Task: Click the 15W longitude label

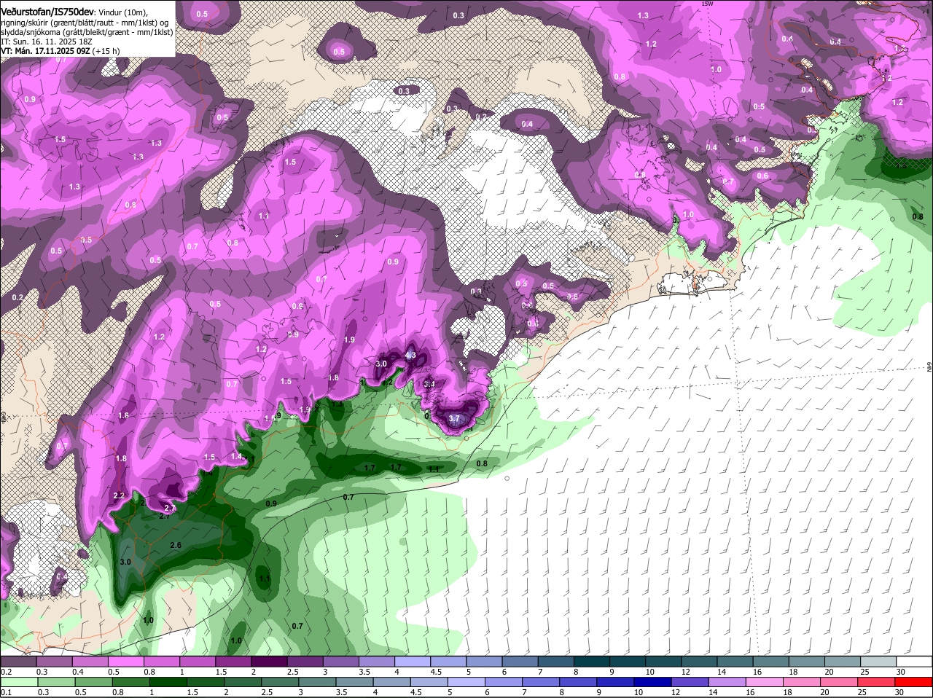Action: [706, 4]
